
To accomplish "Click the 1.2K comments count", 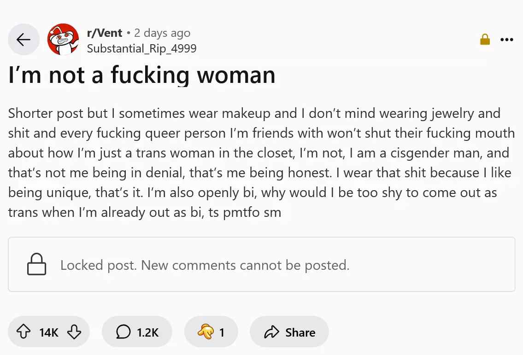I will [147, 332].
